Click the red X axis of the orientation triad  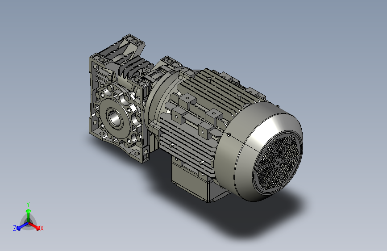coord(34,226)
